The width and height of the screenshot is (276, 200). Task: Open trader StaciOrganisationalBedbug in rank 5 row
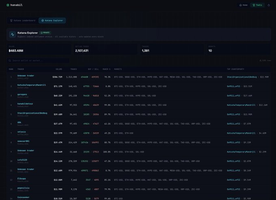(32, 113)
